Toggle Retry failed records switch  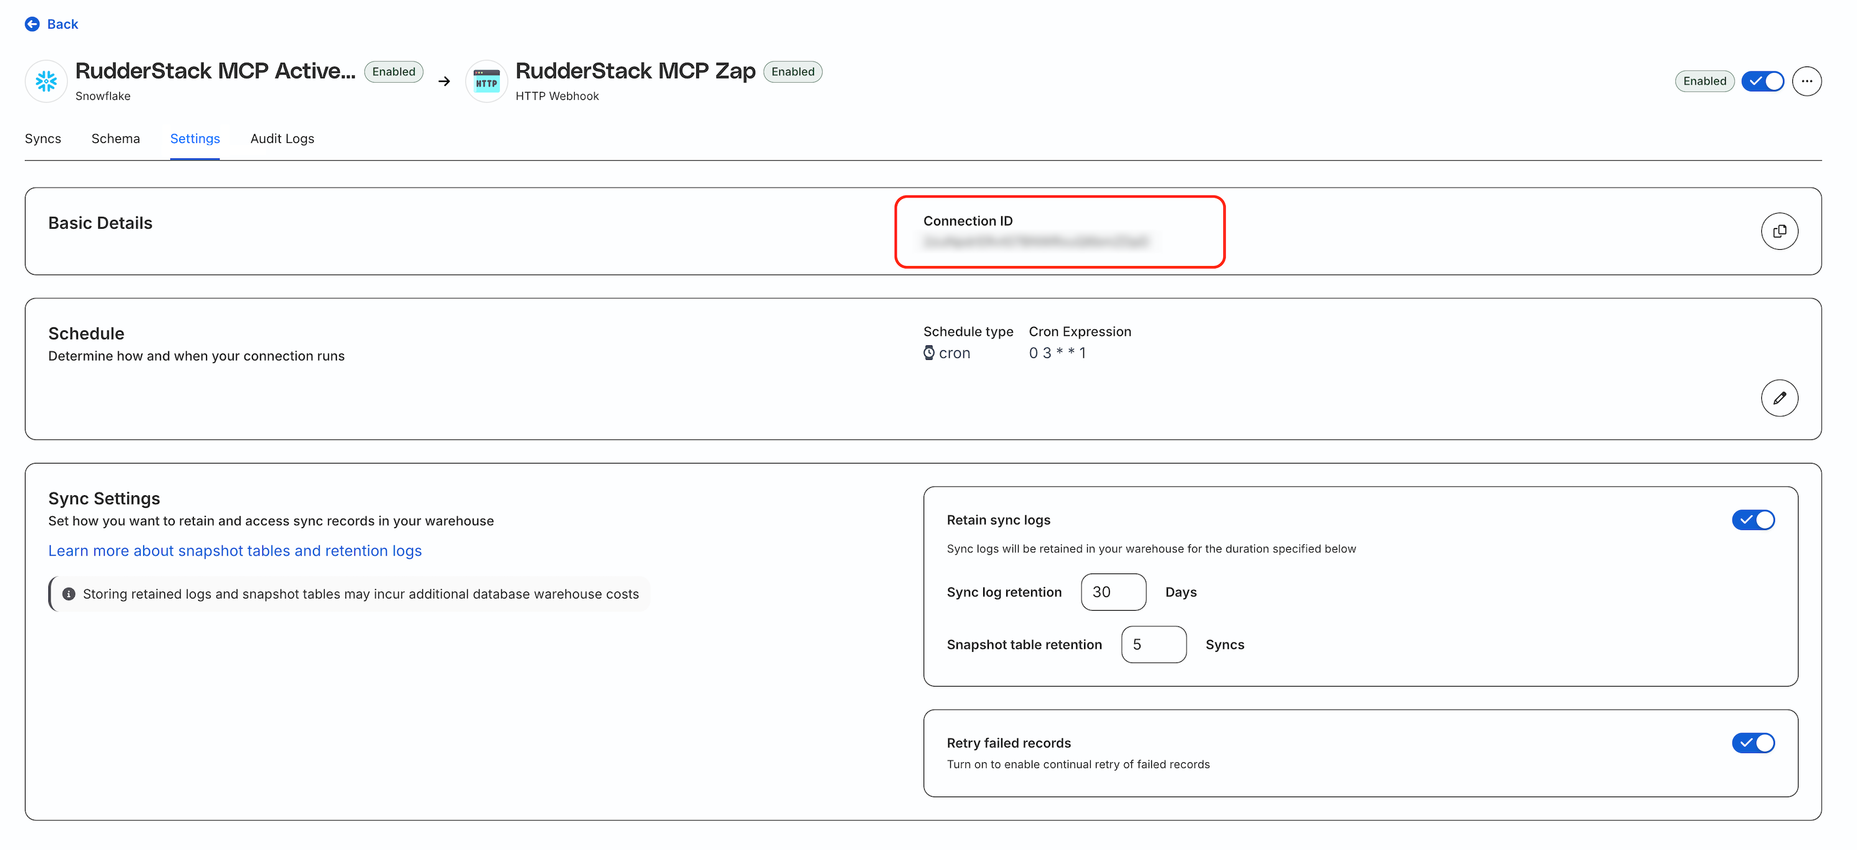pos(1753,742)
